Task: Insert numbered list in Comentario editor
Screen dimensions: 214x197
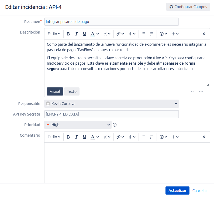Action: (x=152, y=137)
